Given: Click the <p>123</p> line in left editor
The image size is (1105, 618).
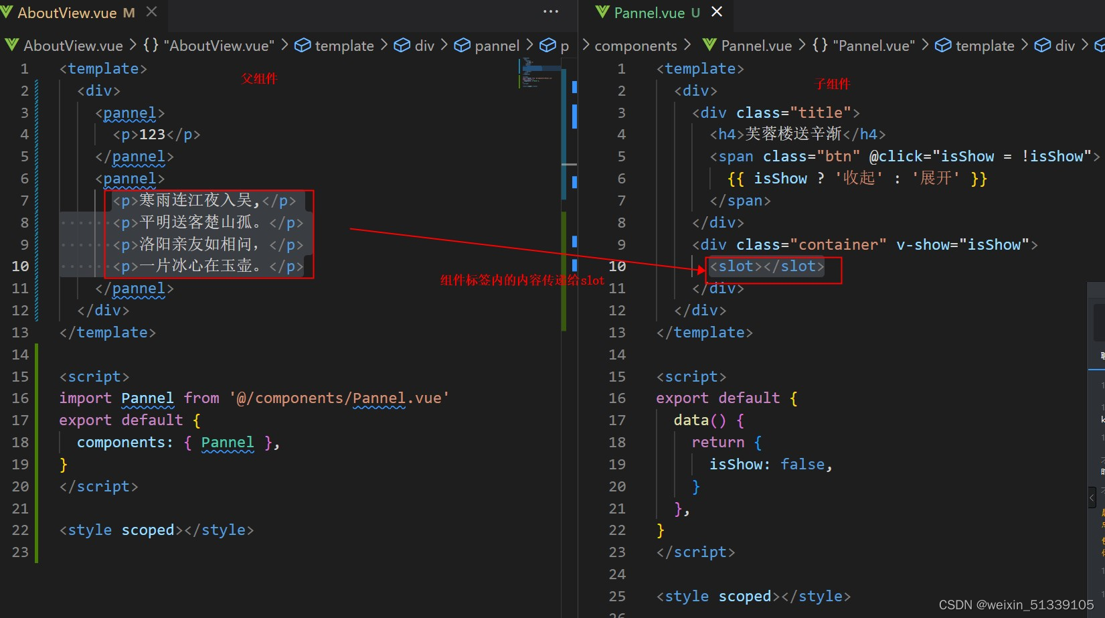Looking at the screenshot, I should pyautogui.click(x=157, y=135).
